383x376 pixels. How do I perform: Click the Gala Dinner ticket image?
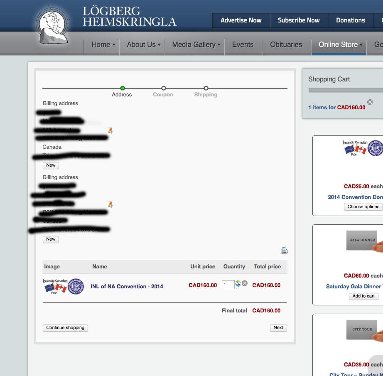(364, 241)
